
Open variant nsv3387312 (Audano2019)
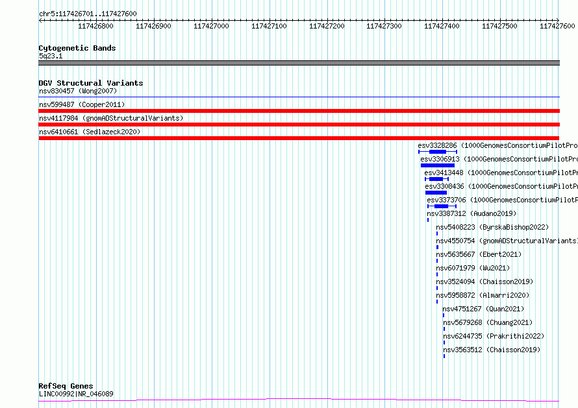(x=471, y=213)
